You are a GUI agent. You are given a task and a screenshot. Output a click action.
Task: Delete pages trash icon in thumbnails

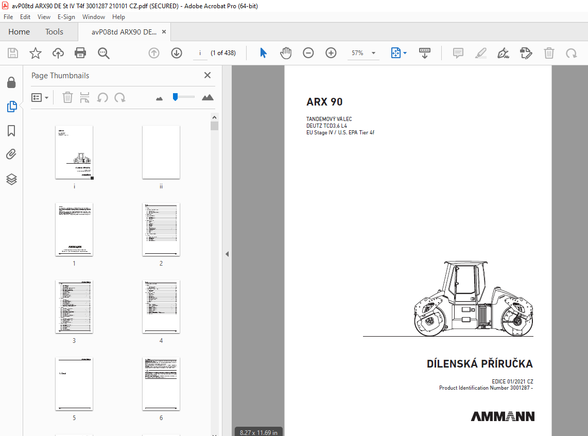click(67, 97)
